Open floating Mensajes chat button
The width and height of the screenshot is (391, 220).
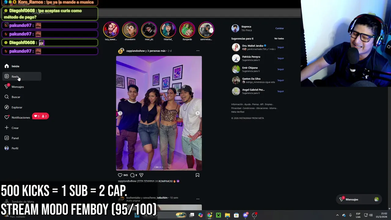pos(359,200)
